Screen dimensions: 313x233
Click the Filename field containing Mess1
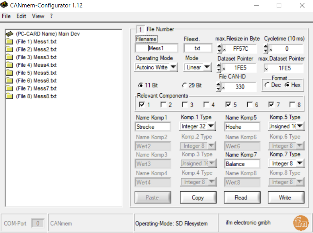pos(156,48)
